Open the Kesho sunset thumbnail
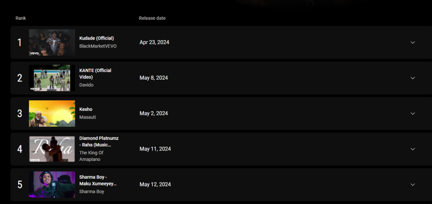432x204 pixels. point(52,113)
